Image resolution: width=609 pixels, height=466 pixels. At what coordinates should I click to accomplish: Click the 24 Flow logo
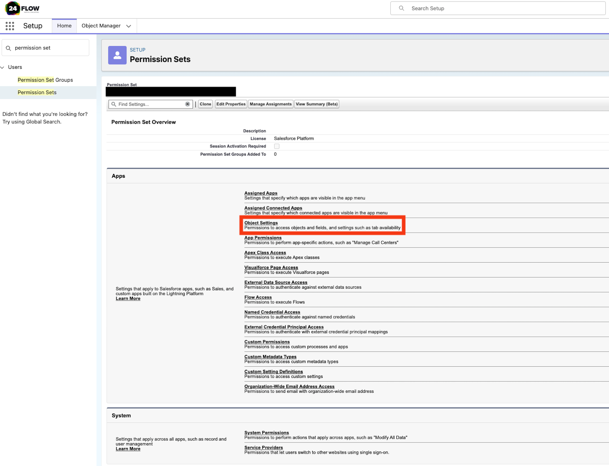click(22, 8)
